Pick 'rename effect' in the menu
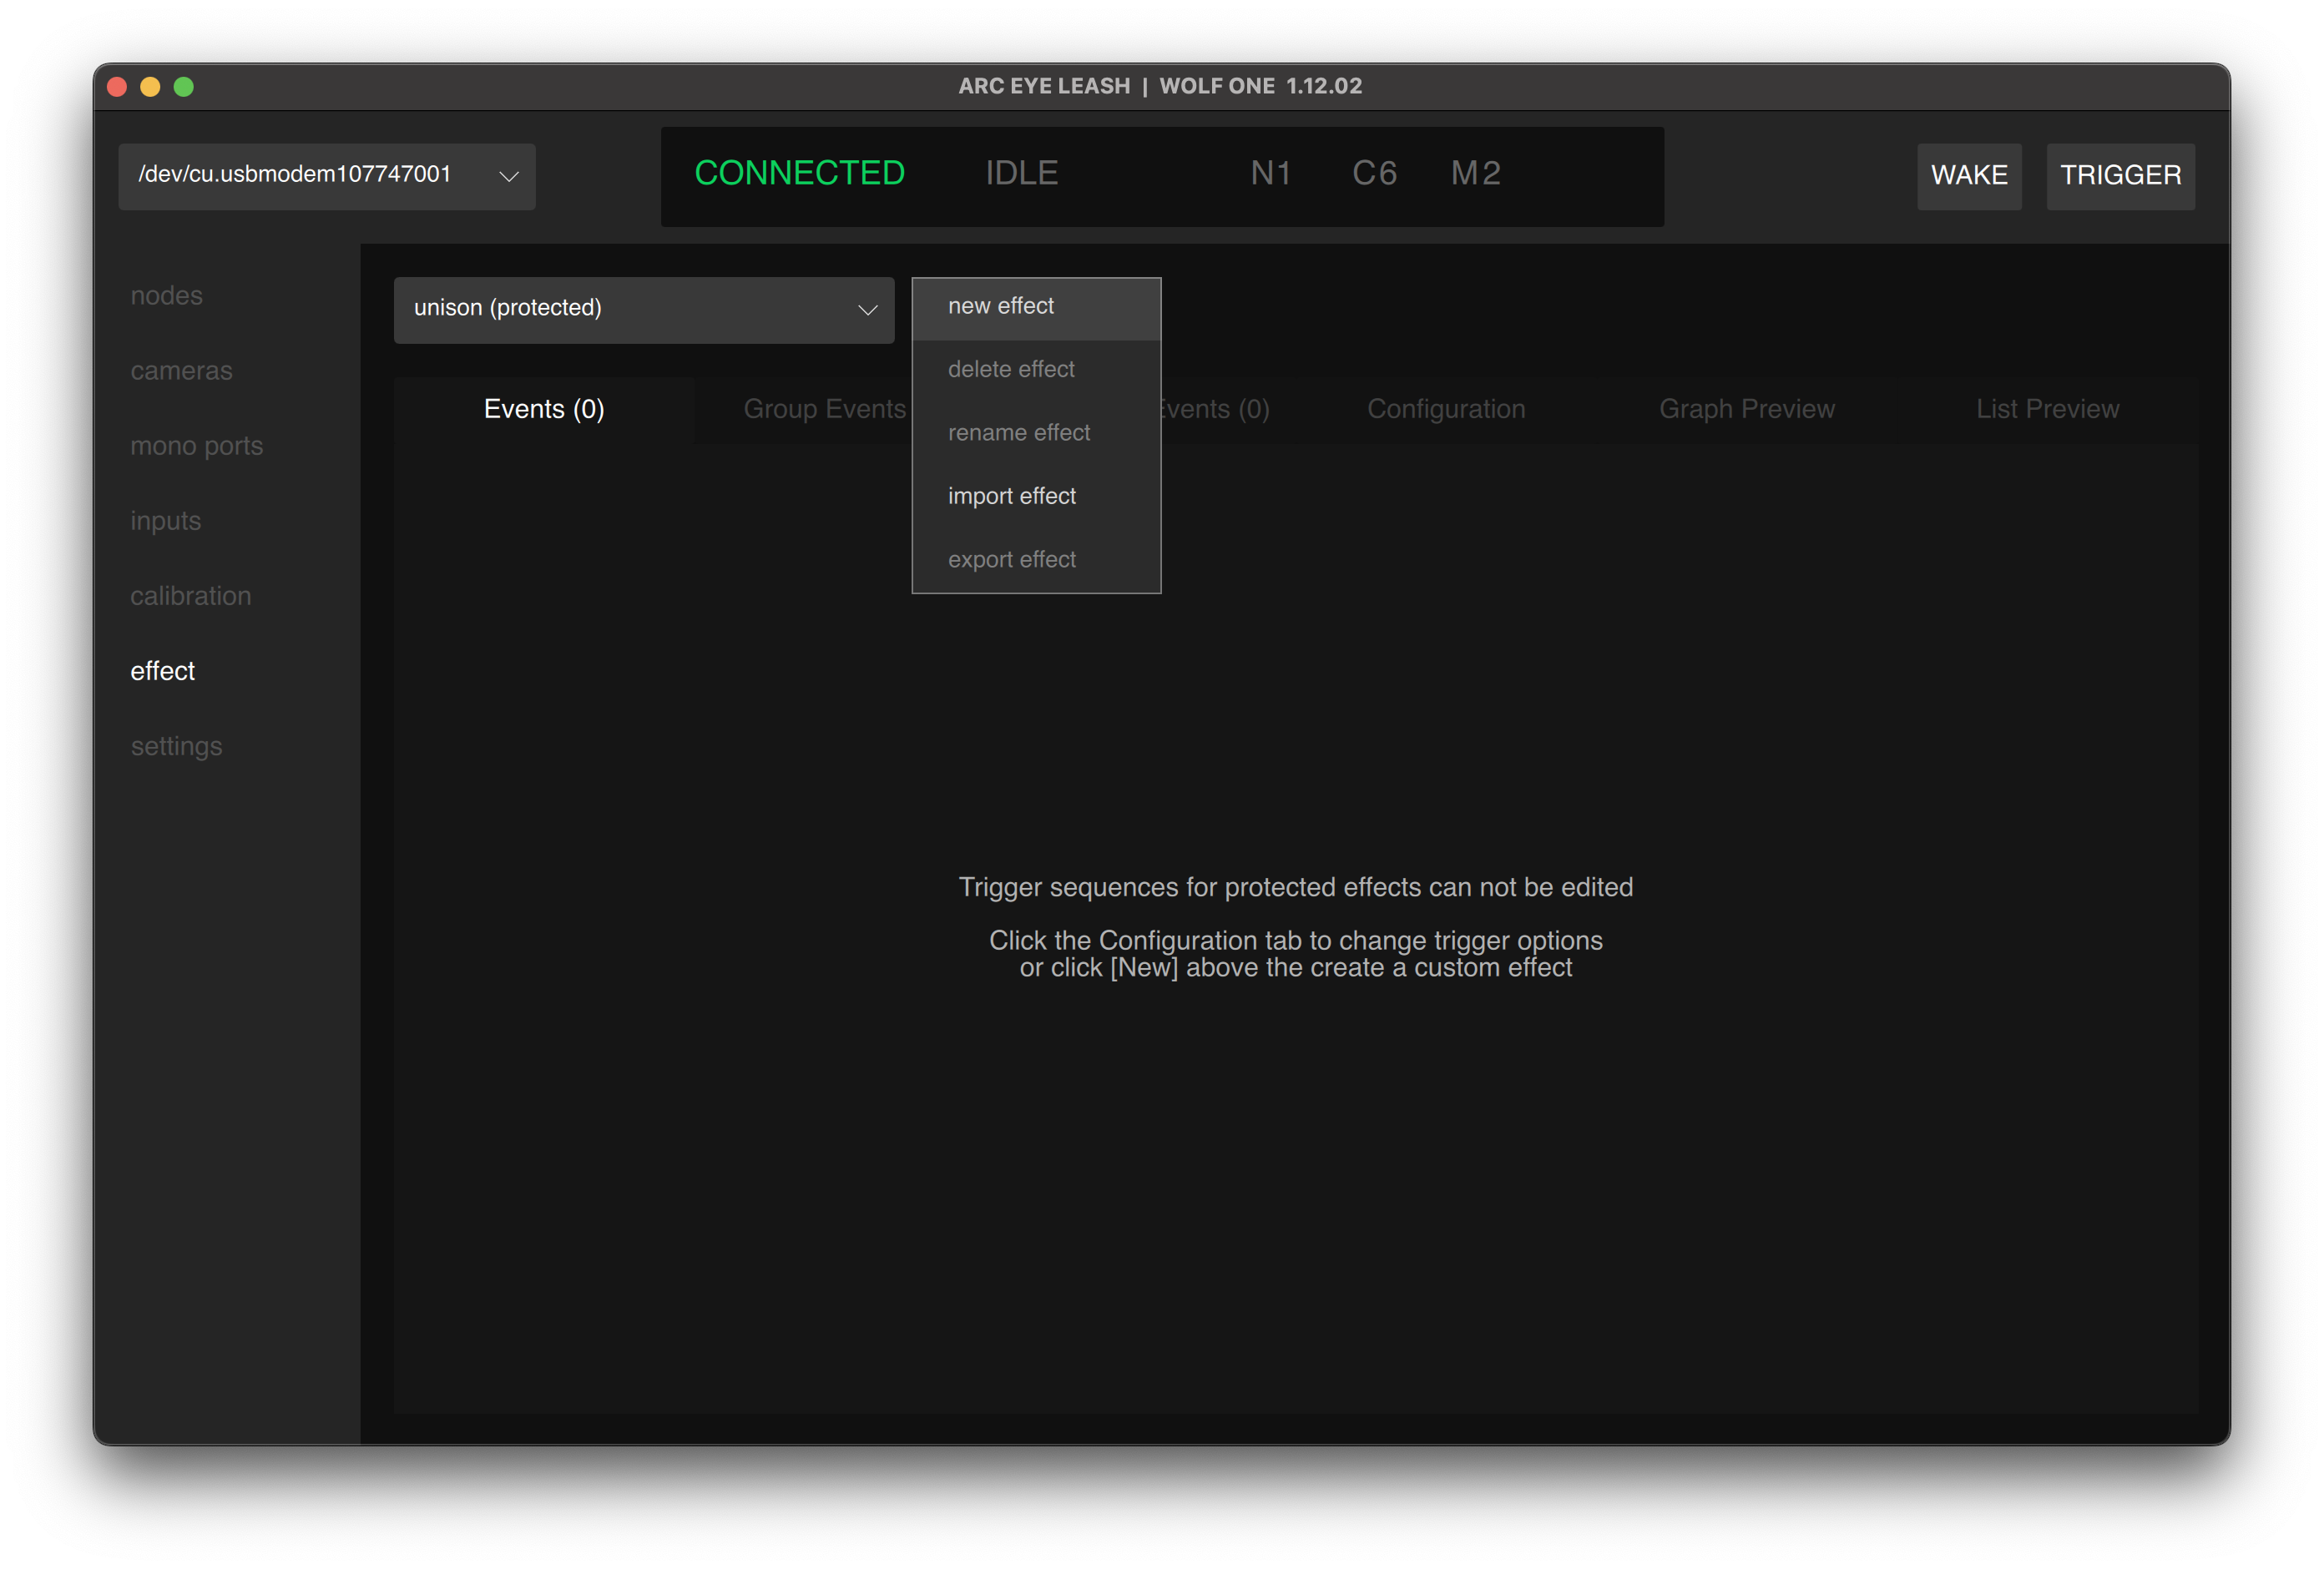The width and height of the screenshot is (2324, 1569). [1018, 433]
